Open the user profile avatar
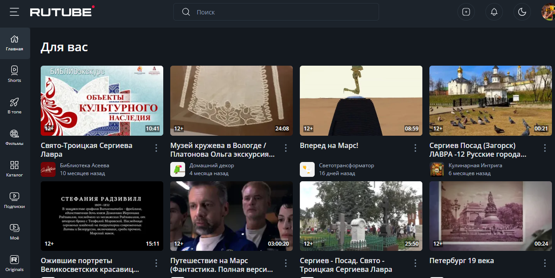This screenshot has height=278, width=555. click(549, 12)
